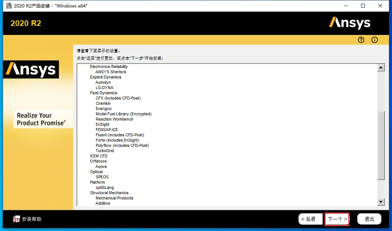392x231 pixels.
Task: Select the Mechanical Products entry
Action: click(115, 198)
